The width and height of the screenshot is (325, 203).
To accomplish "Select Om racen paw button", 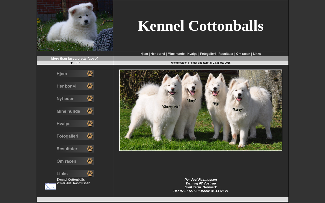I will [75, 161].
